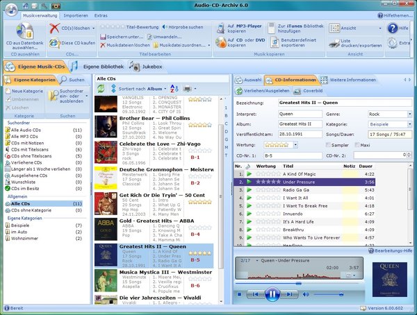Click Benutzerdefiniert exportieren icon
Screen dimensions: 417x315
(275, 42)
